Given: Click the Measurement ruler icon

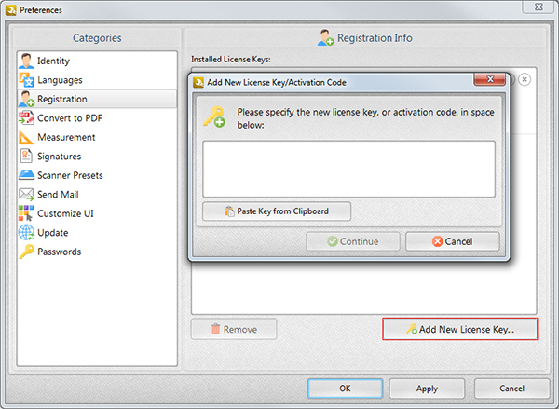Looking at the screenshot, I should pos(26,137).
